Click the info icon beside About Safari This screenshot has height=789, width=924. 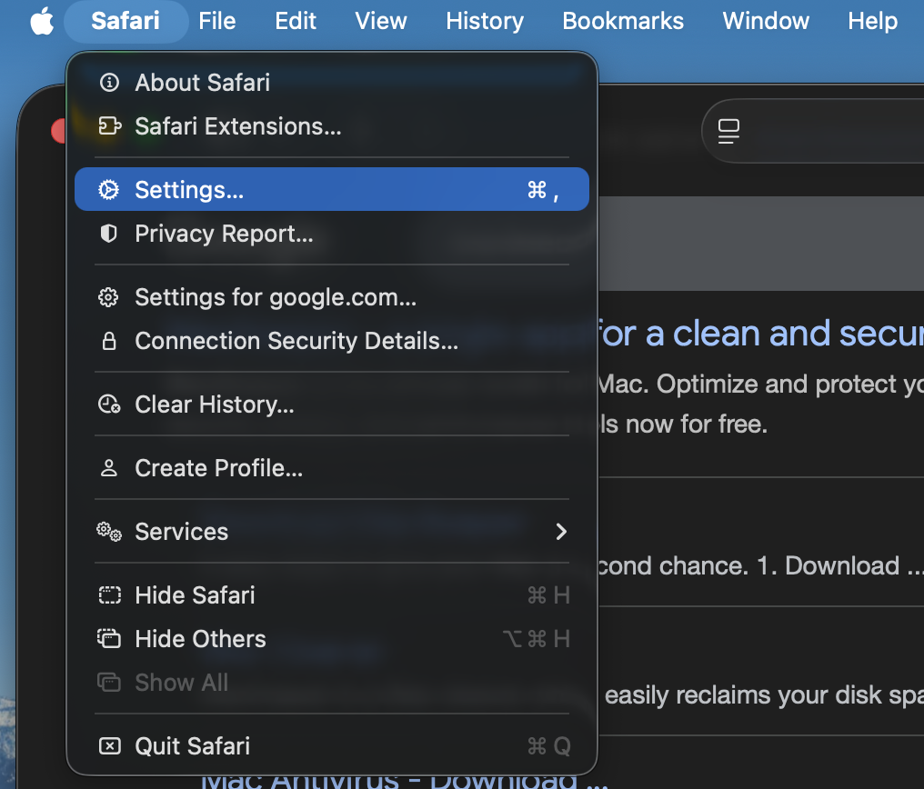[x=109, y=83]
